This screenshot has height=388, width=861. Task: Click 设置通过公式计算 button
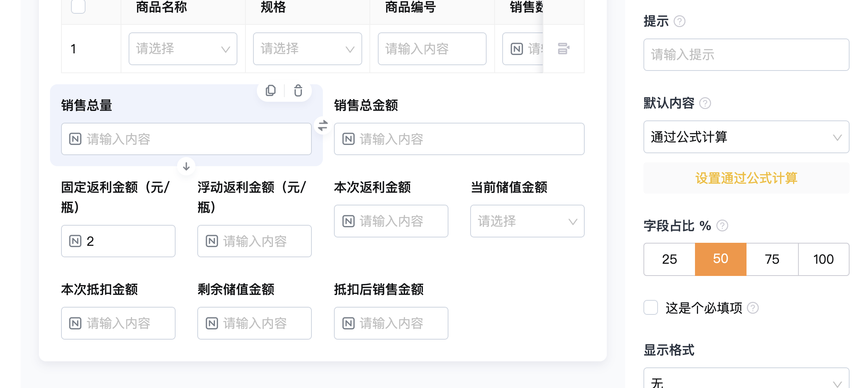coord(746,178)
